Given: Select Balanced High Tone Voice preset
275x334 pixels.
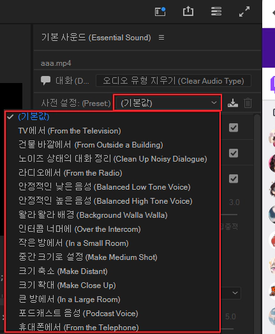Looking at the screenshot, I should pos(113,201).
